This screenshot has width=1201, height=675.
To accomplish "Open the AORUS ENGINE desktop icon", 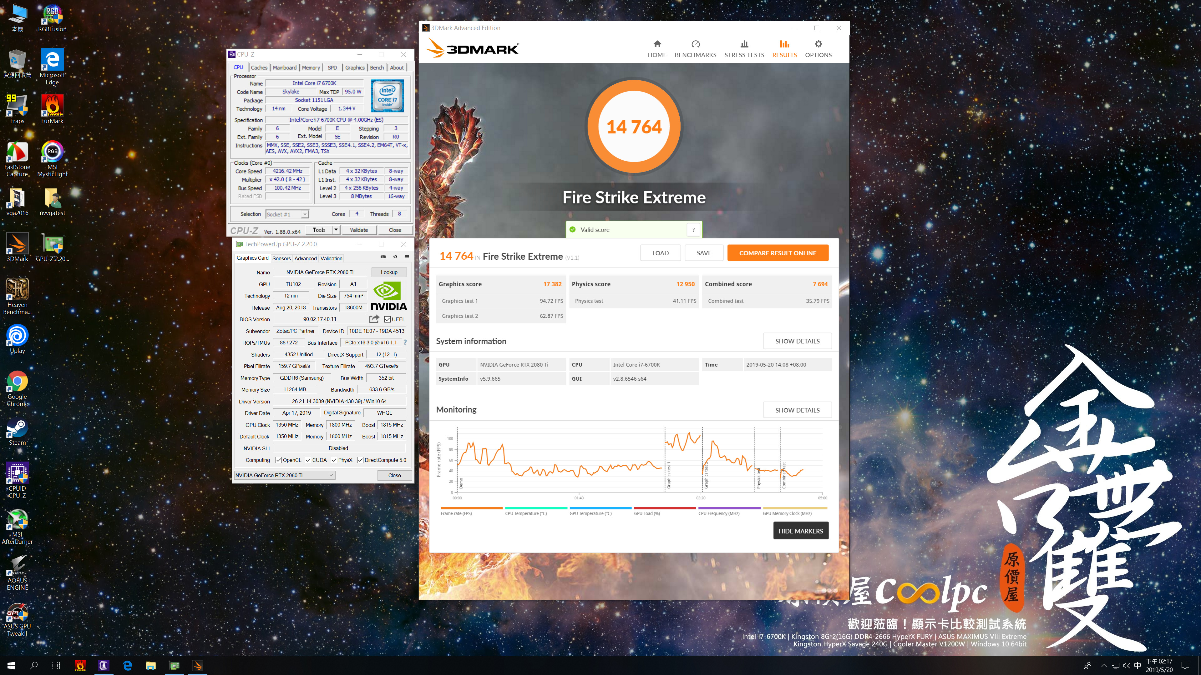I will tap(17, 572).
